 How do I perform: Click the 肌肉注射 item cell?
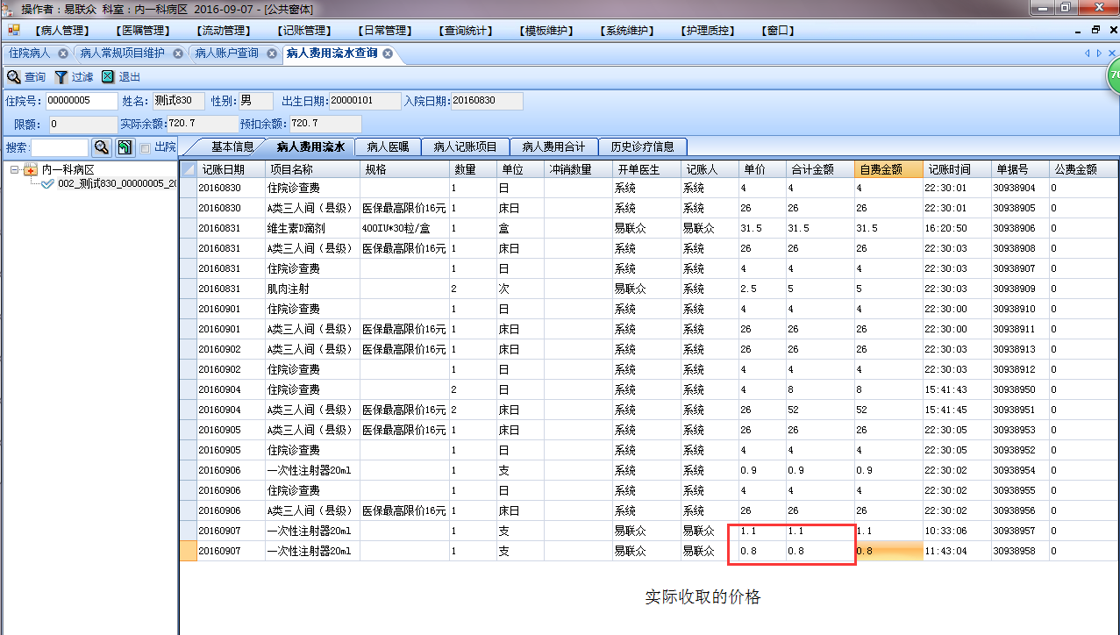312,289
